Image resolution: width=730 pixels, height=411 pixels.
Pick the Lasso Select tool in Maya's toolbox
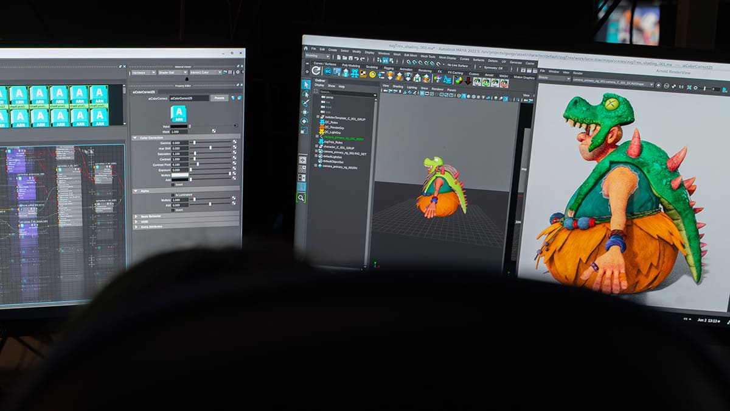(x=306, y=94)
